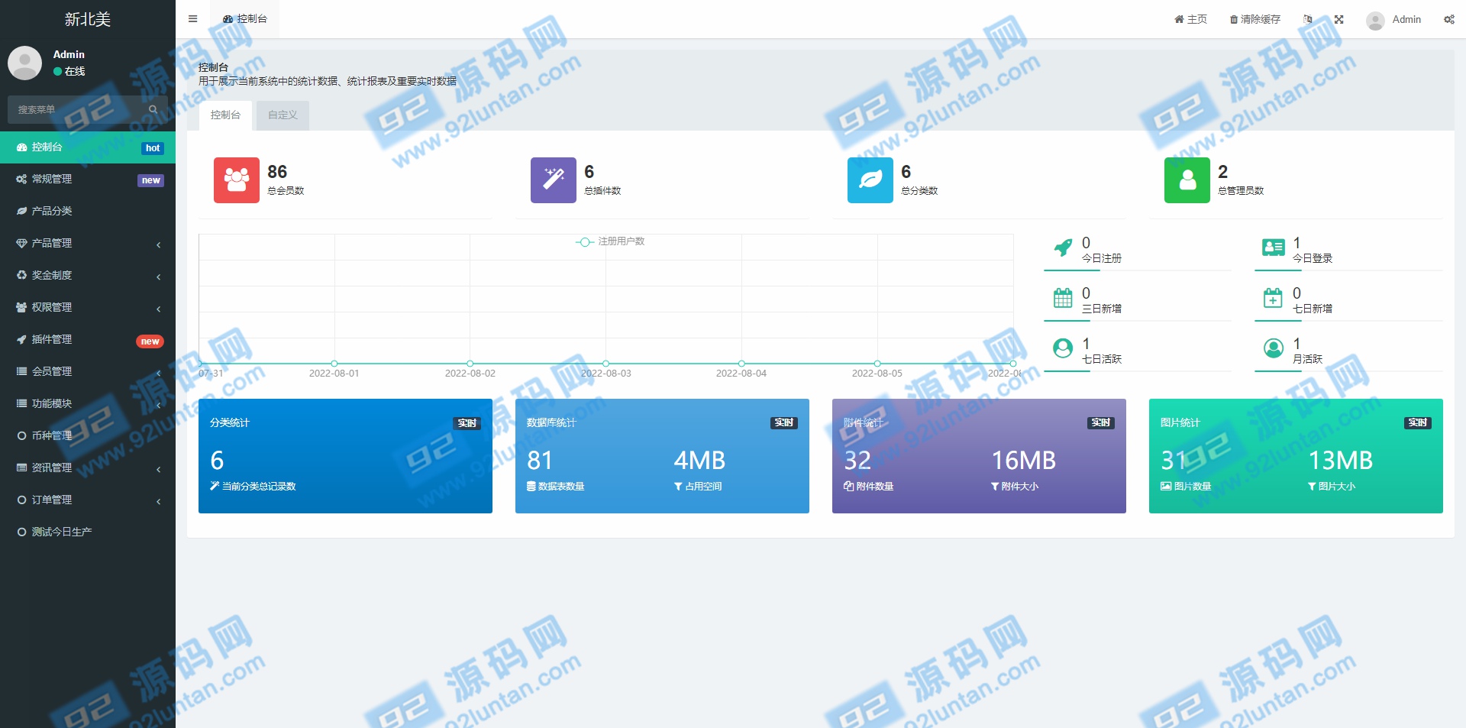Click the purple new badge on 常规管理
Viewport: 1466px width, 728px height.
(151, 180)
